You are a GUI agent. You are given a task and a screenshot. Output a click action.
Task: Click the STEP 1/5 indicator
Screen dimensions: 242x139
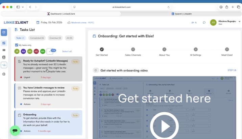pyautogui.click(x=232, y=70)
